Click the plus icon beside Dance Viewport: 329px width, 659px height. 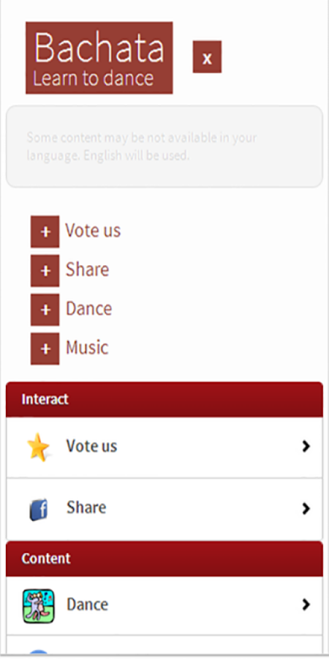(45, 310)
